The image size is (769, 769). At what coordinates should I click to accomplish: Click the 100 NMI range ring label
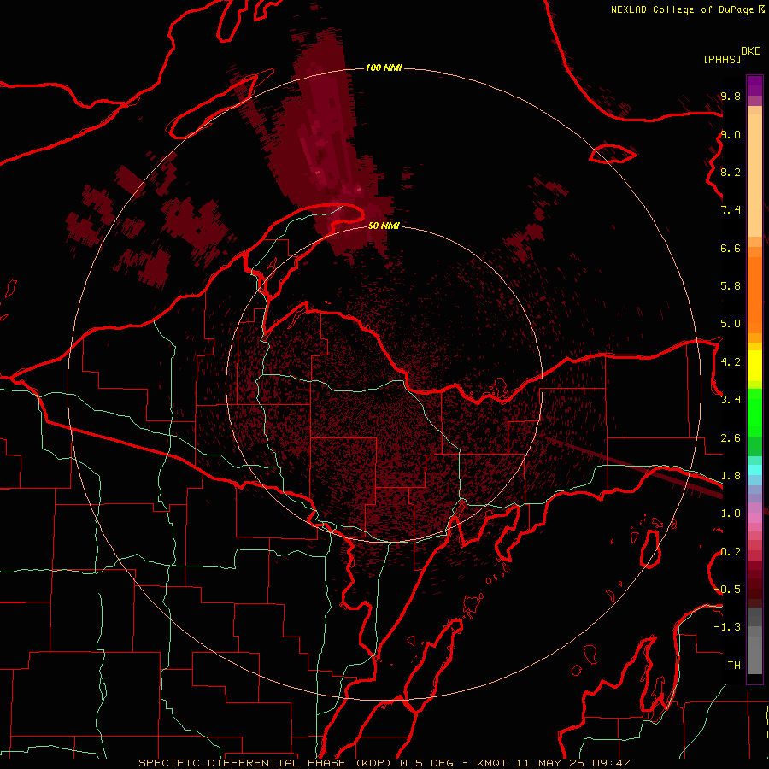tap(384, 68)
